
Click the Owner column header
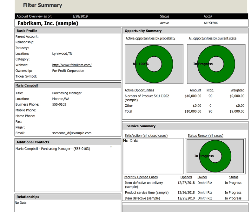tap(202, 177)
